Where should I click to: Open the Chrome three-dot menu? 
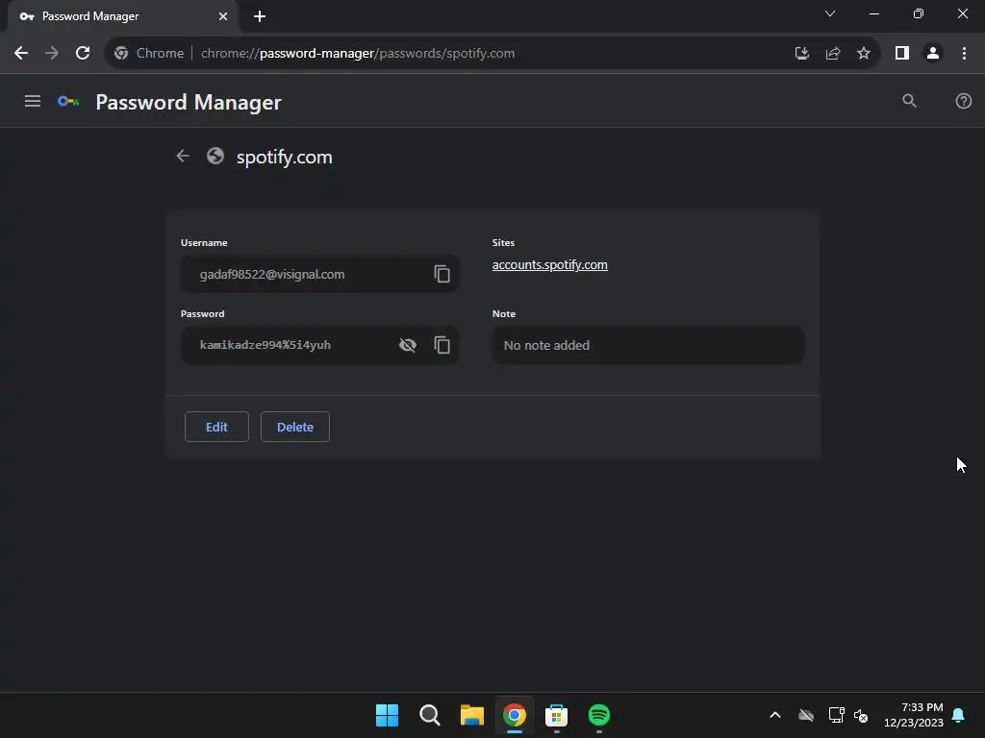964,54
